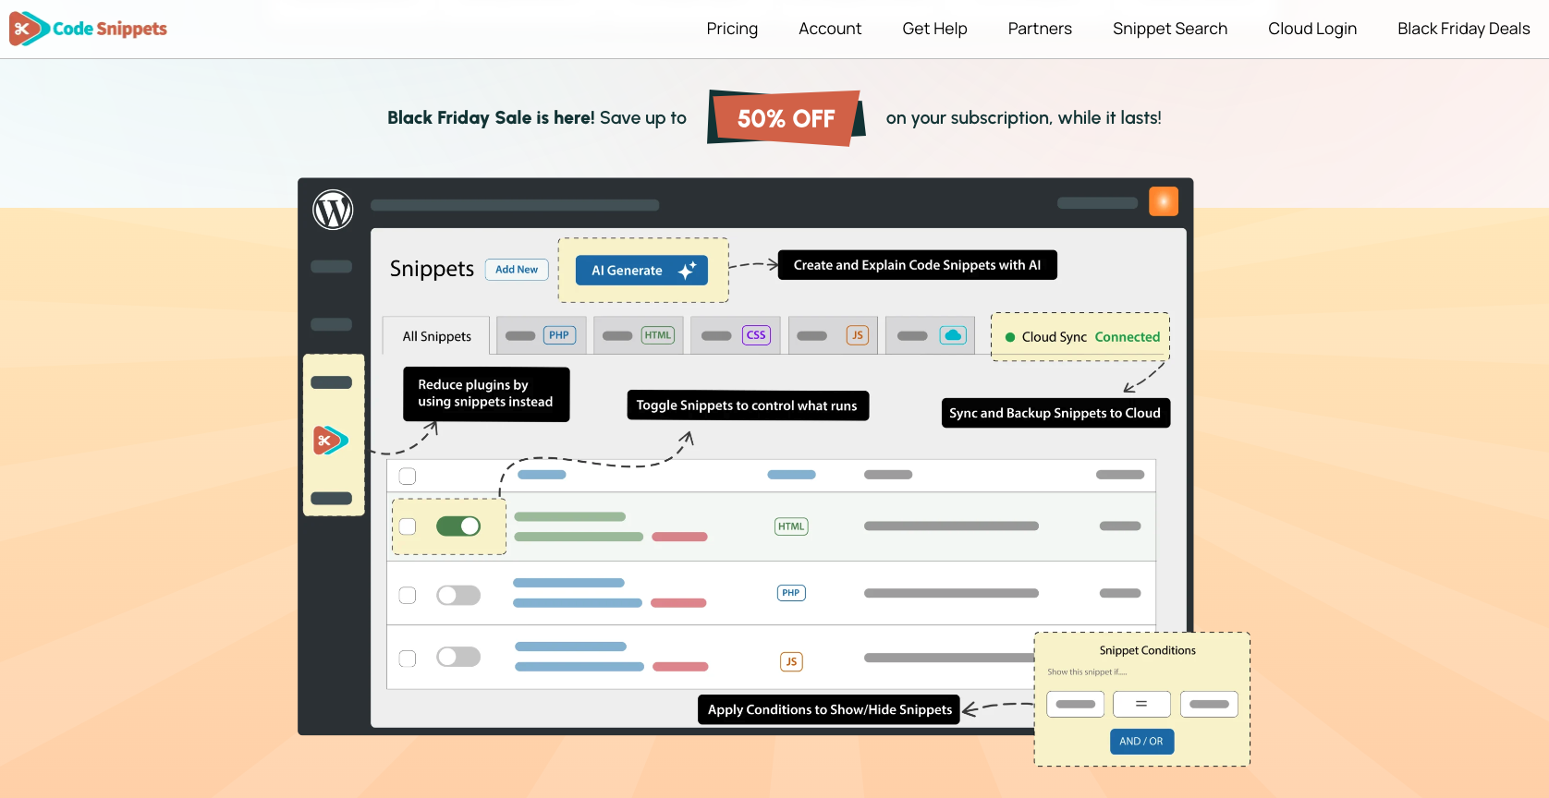Go to Cloud Login

pos(1312,29)
